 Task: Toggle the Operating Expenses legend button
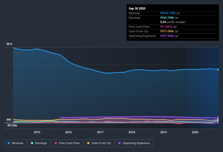tap(134, 143)
